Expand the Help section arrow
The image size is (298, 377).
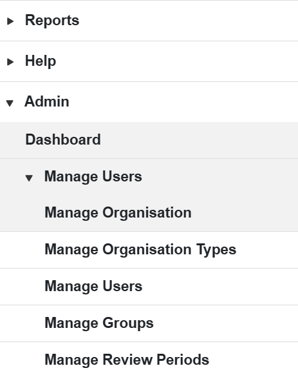click(10, 62)
